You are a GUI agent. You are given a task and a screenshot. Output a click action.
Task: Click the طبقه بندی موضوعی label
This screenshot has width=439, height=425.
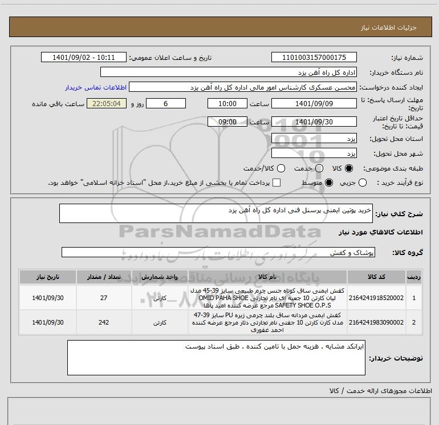point(393,168)
